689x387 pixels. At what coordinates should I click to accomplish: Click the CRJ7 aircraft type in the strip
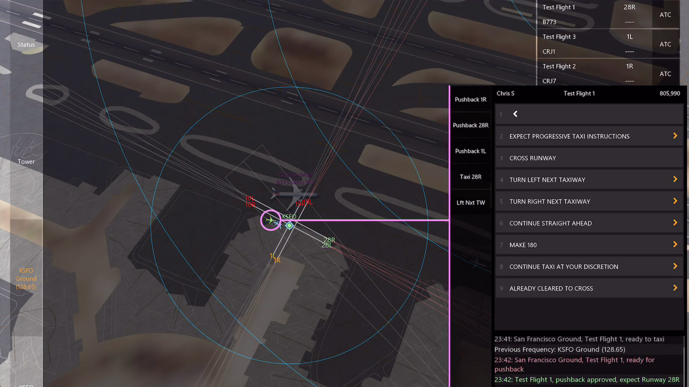549,81
